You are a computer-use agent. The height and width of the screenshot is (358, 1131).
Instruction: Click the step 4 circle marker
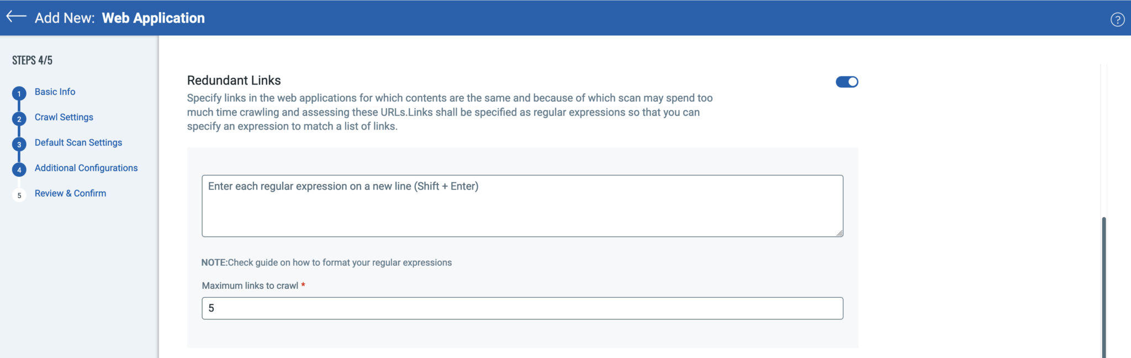click(x=19, y=170)
